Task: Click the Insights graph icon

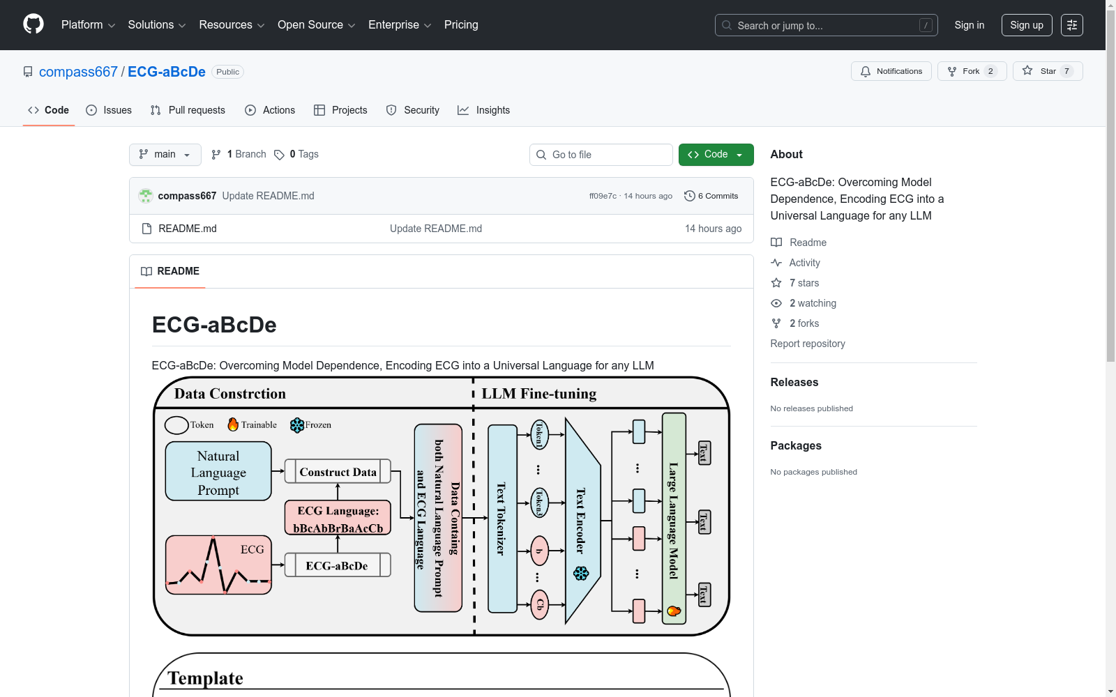Action: (463, 110)
